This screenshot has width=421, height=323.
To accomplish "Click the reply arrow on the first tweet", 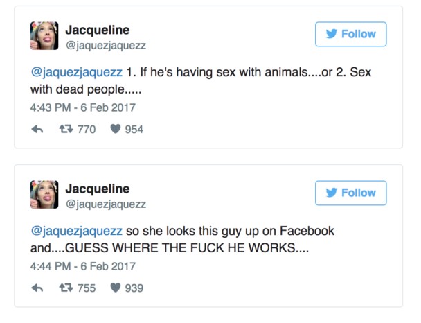I will pyautogui.click(x=37, y=129).
